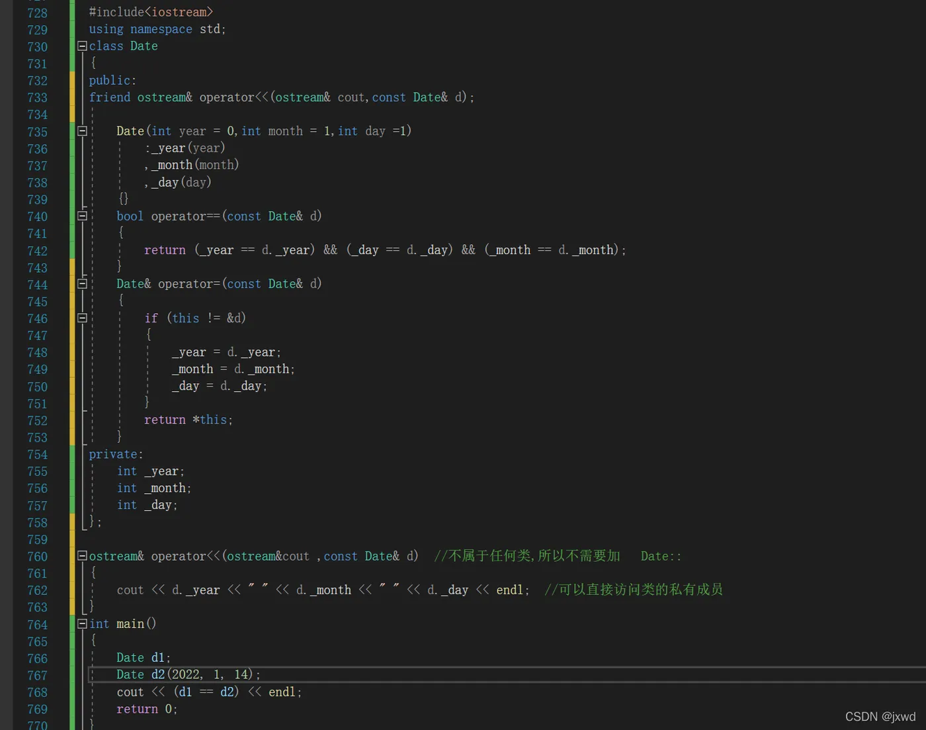Click the friend ostream& operator<< declaration
Image resolution: width=926 pixels, height=730 pixels.
(282, 97)
